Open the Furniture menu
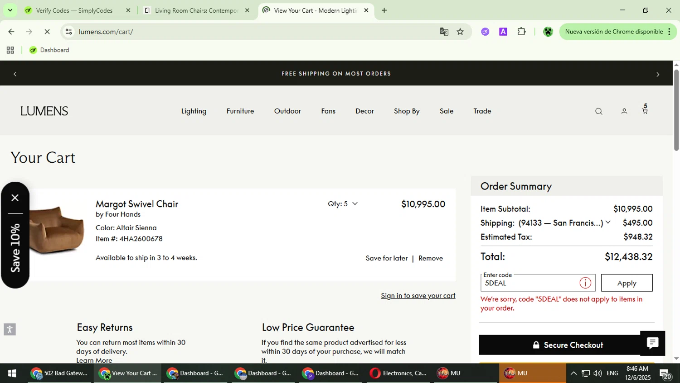Image resolution: width=680 pixels, height=383 pixels. point(240,111)
